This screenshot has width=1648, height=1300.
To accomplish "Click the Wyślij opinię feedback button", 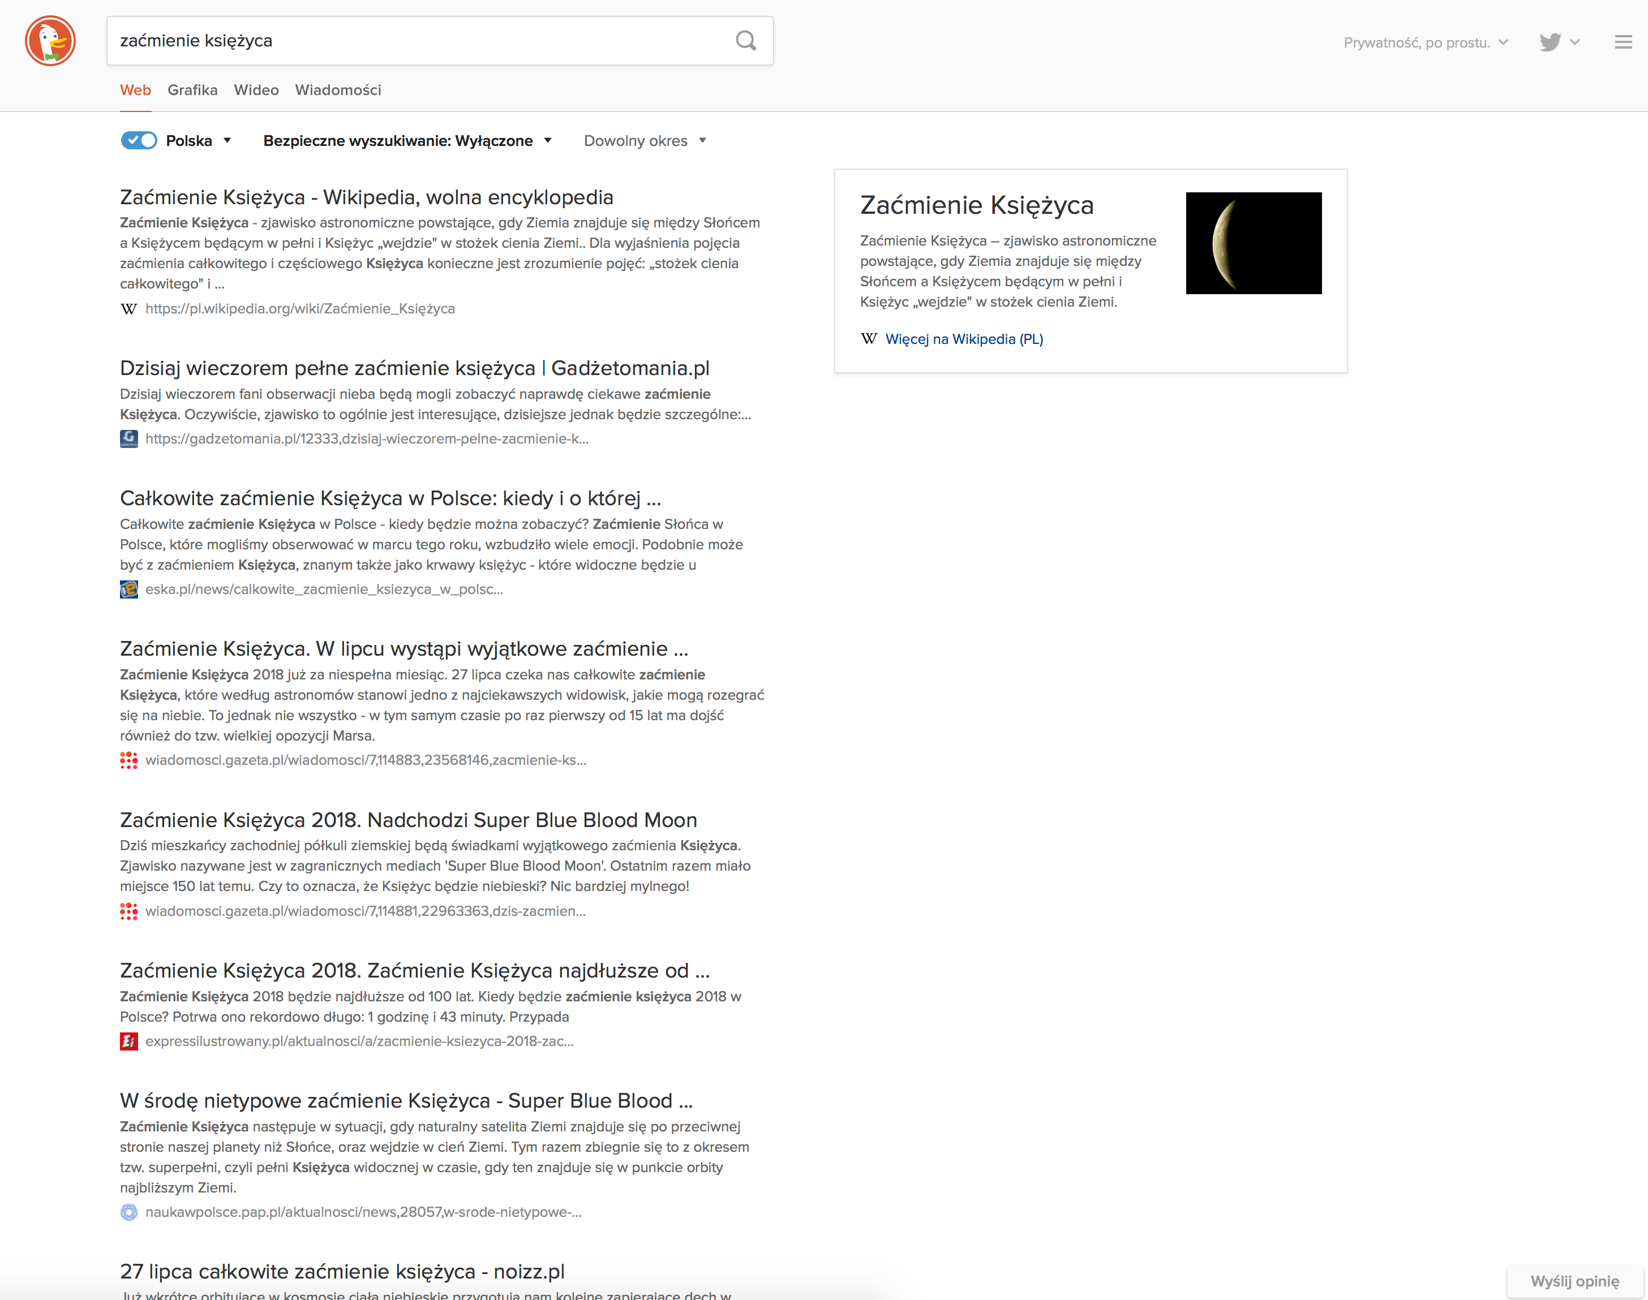I will pyautogui.click(x=1575, y=1281).
